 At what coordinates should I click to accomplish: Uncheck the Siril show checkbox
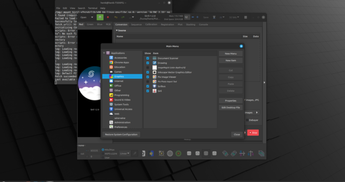[148, 91]
